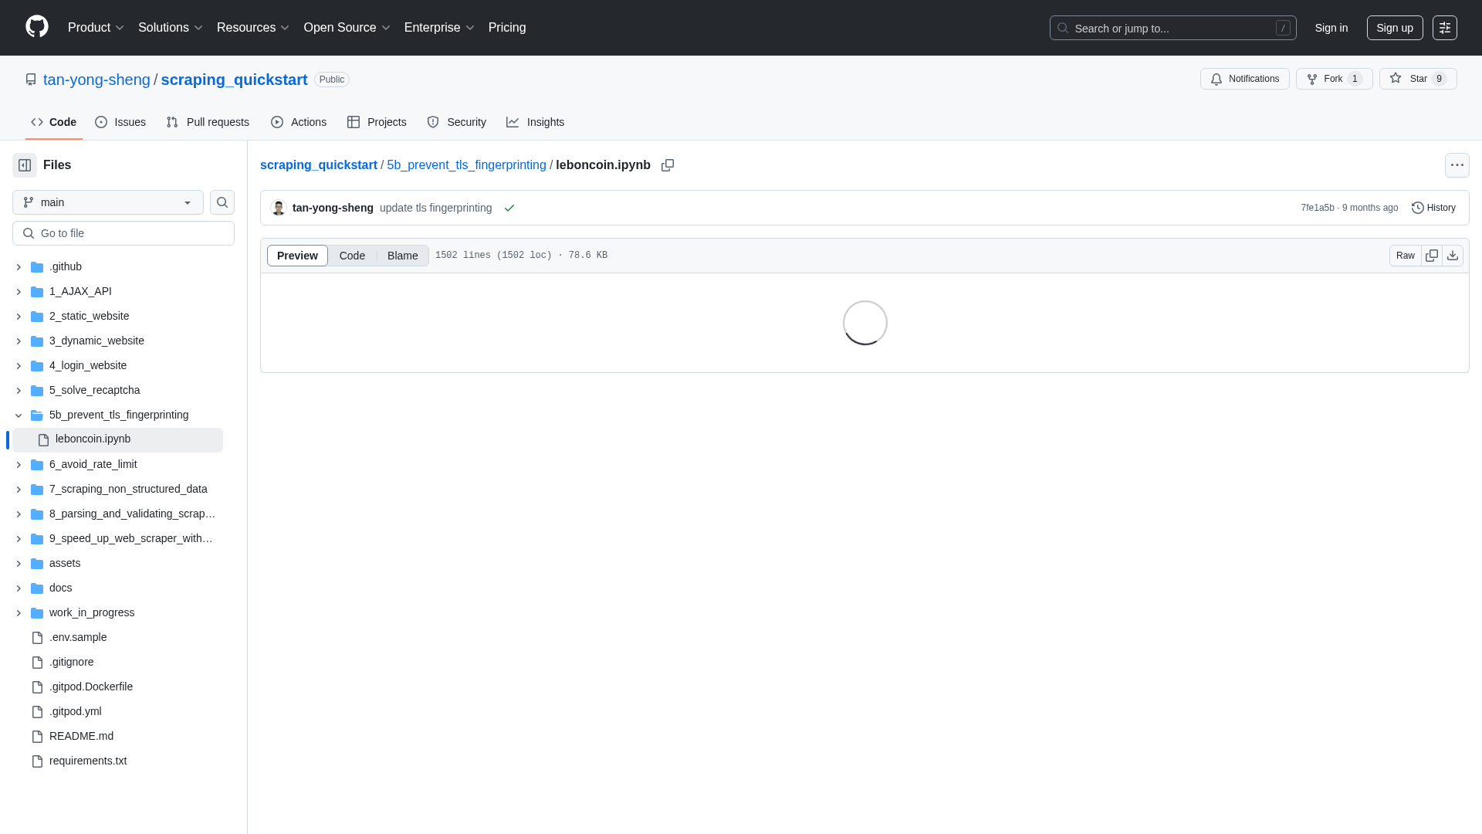Open the Solutions menu
Viewport: 1482px width, 834px height.
pyautogui.click(x=170, y=28)
